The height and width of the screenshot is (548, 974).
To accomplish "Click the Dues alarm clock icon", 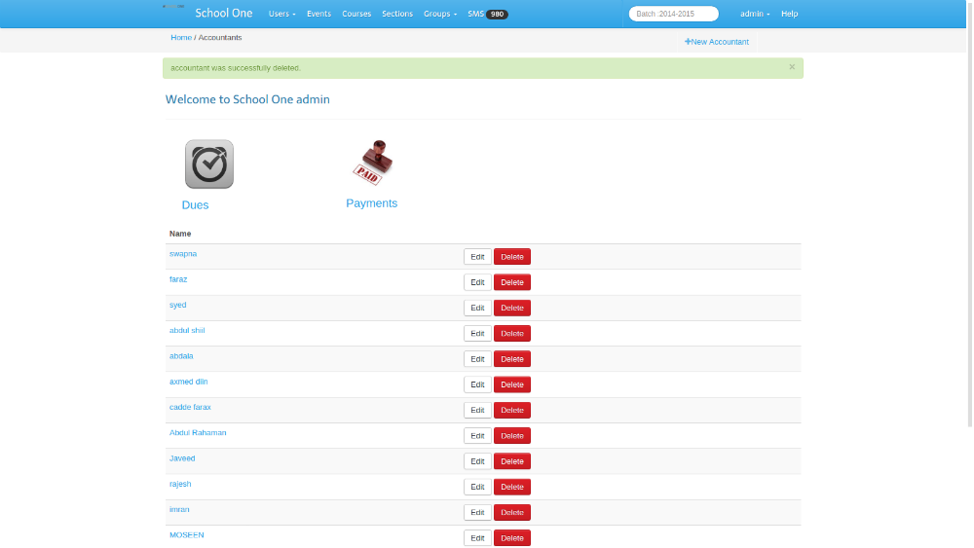I will (x=209, y=164).
